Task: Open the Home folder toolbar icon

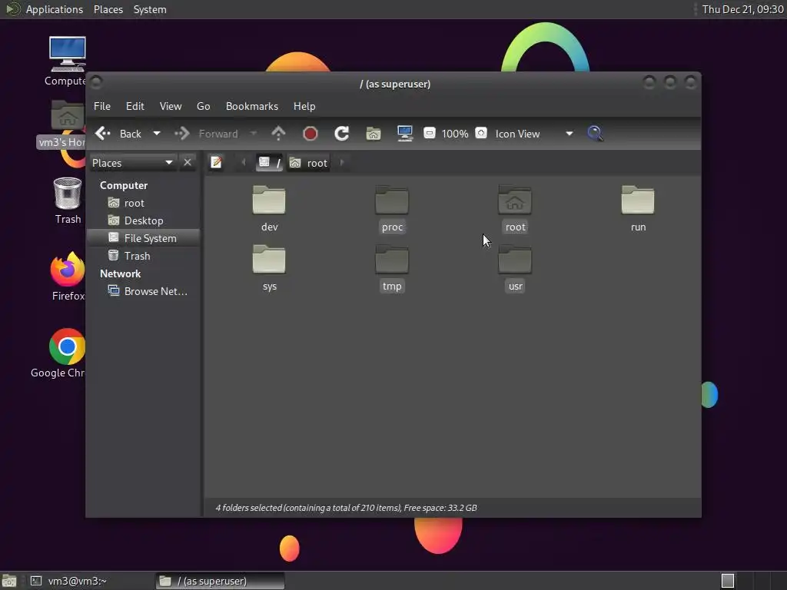Action: pos(374,134)
